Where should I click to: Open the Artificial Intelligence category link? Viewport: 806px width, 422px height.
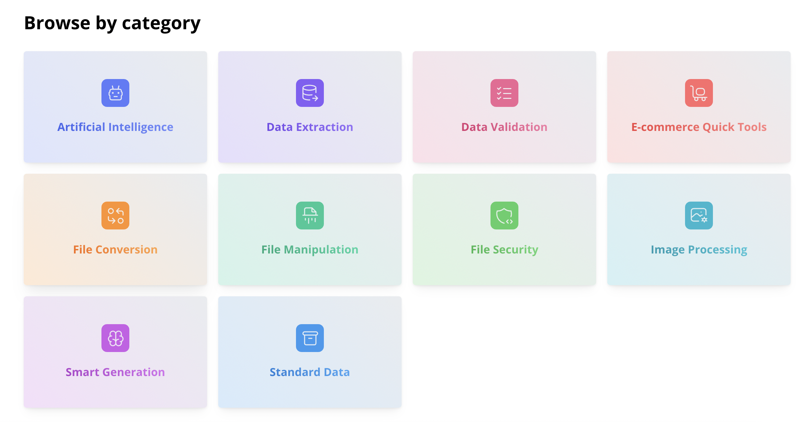coord(115,127)
